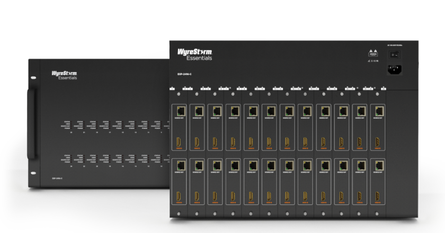Click the WyreStorm Essentials logo on front-panel unit
Image resolution: width=445 pixels, height=233 pixels.
pos(64,75)
